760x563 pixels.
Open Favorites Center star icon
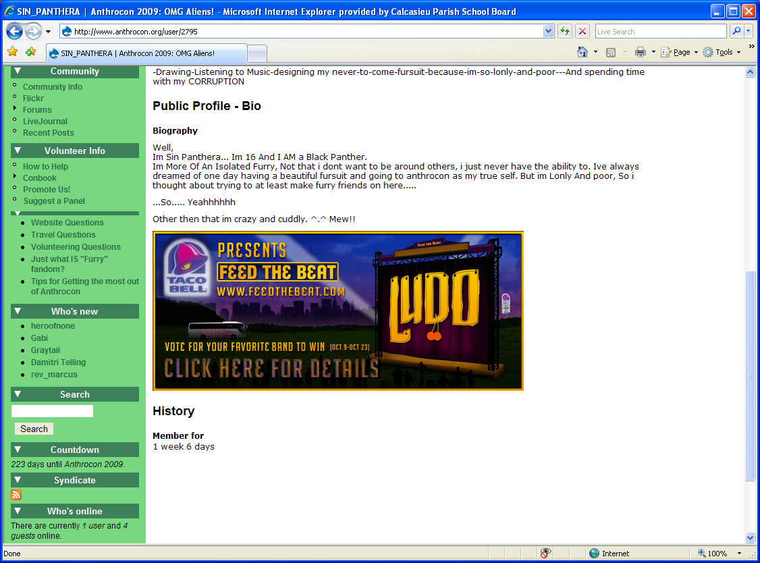(13, 52)
